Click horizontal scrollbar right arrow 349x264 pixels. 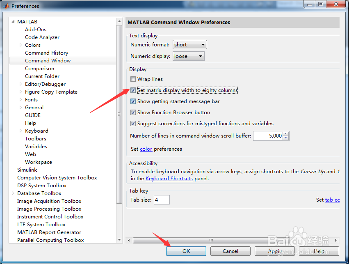coord(336,240)
